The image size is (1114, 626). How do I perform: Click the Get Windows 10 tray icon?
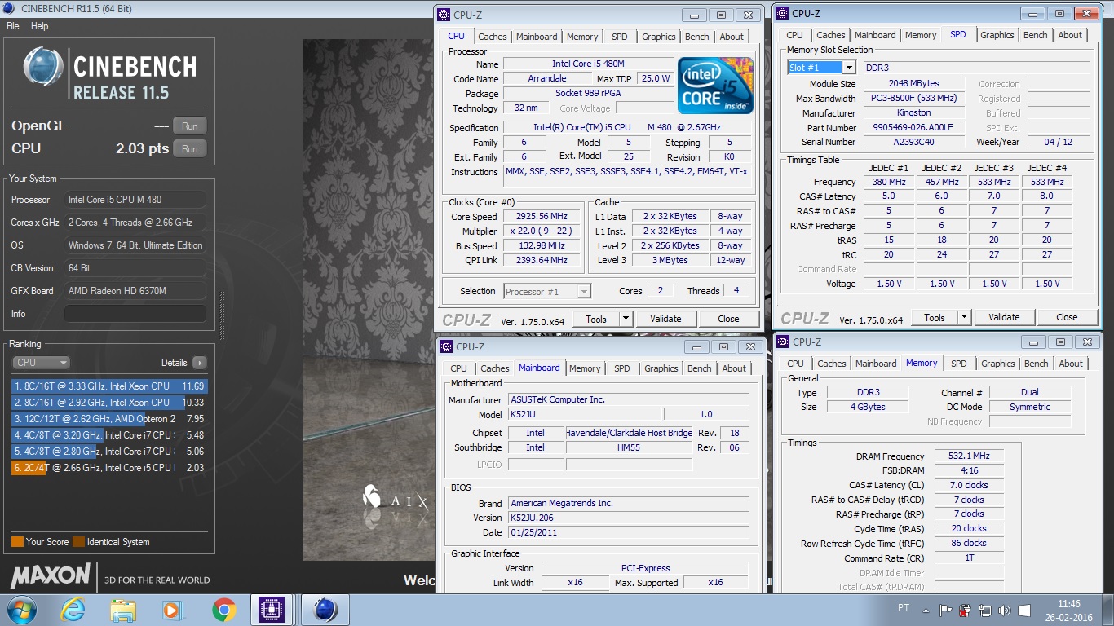pyautogui.click(x=1025, y=610)
